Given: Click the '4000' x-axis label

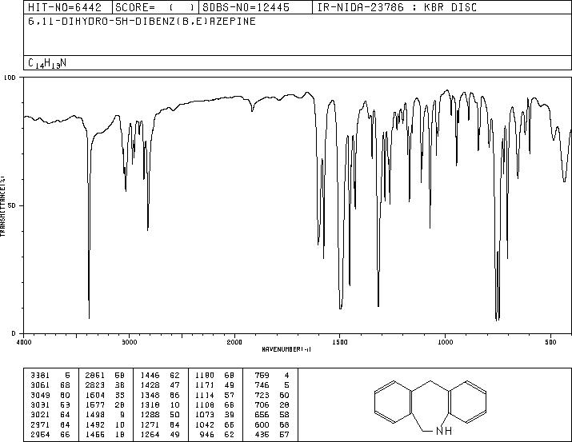Looking at the screenshot, I should [24, 342].
